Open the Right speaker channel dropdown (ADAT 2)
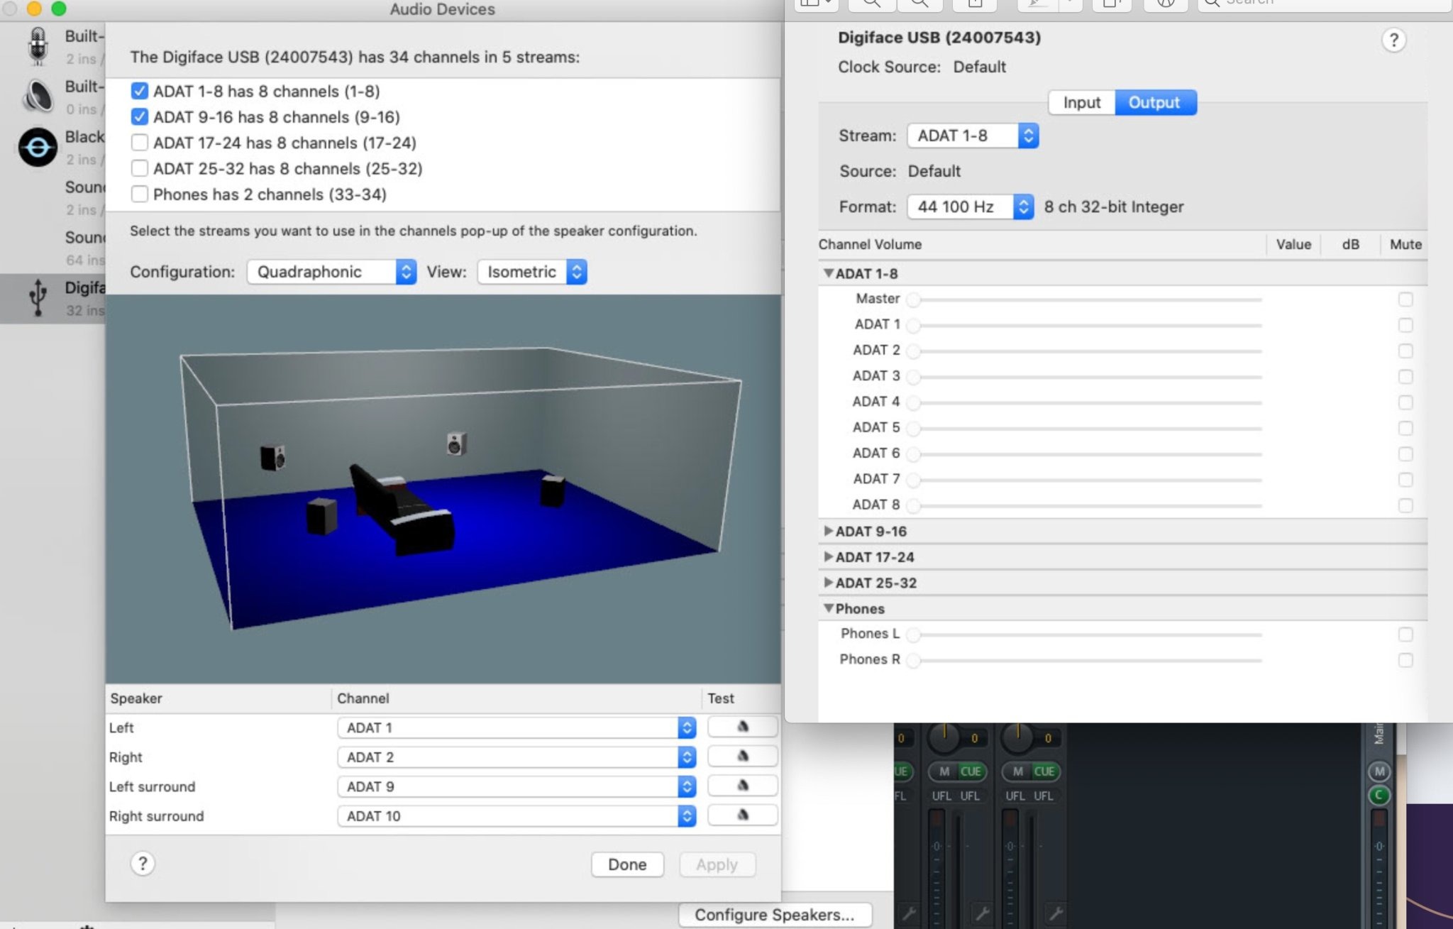 click(x=516, y=757)
